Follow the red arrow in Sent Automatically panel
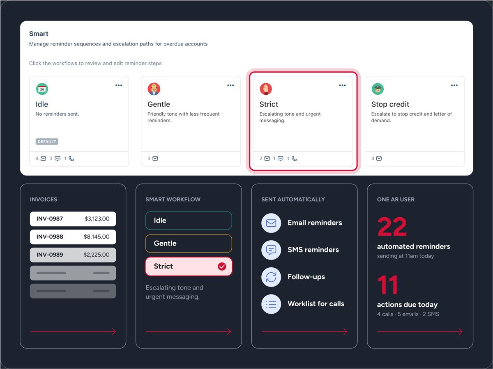 pos(304,332)
